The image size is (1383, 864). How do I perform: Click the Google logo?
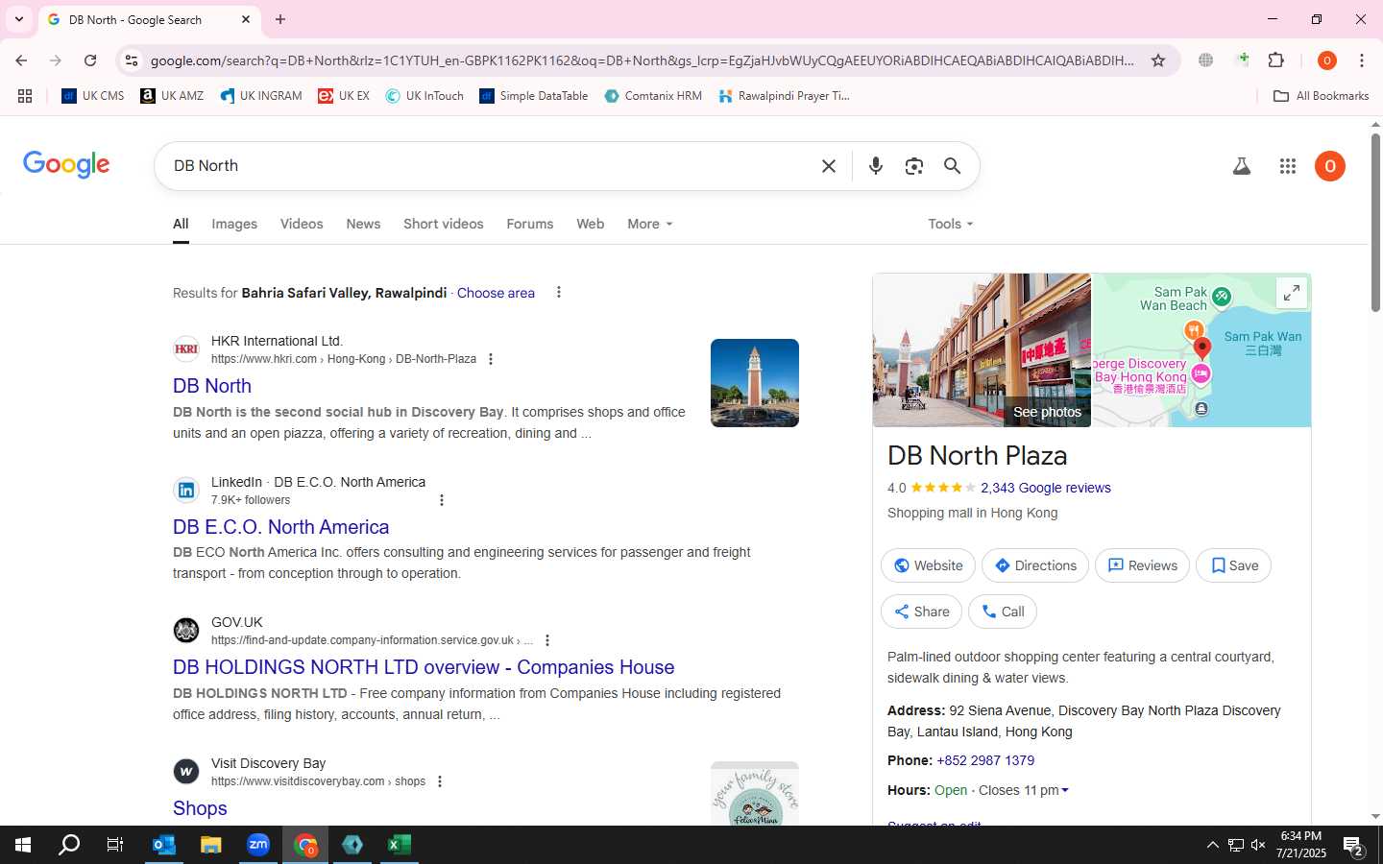click(x=66, y=165)
